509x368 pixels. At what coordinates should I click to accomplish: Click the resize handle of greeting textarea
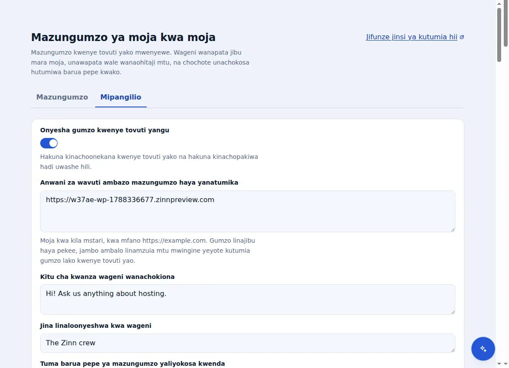453,312
